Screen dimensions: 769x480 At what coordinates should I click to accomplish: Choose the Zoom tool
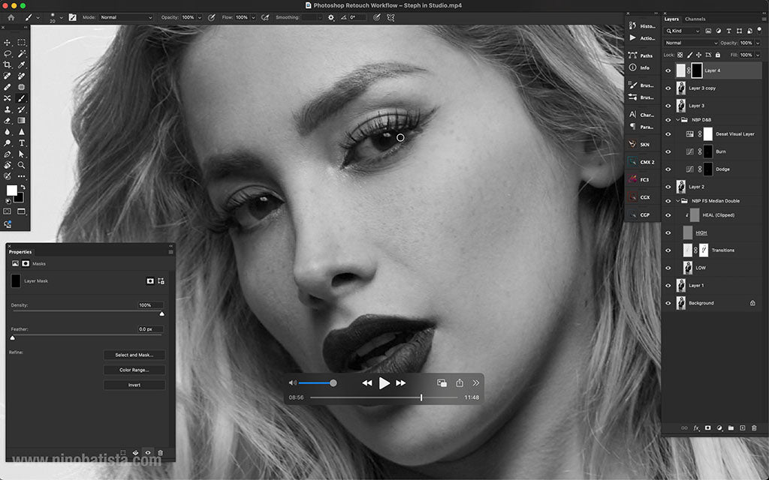tap(20, 164)
